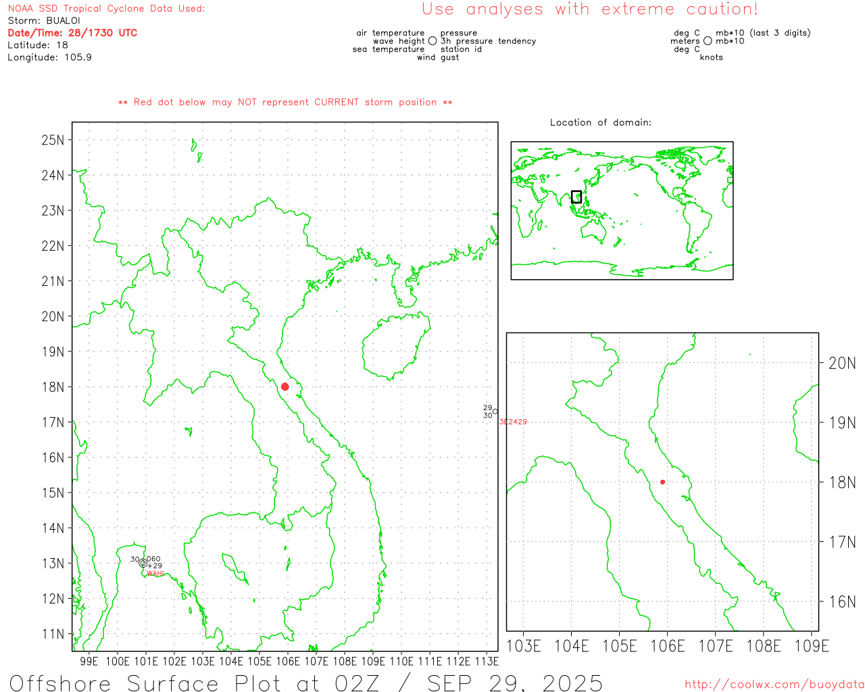The width and height of the screenshot is (865, 692).
Task: Click 25N latitude label on main map
Action: click(x=53, y=140)
